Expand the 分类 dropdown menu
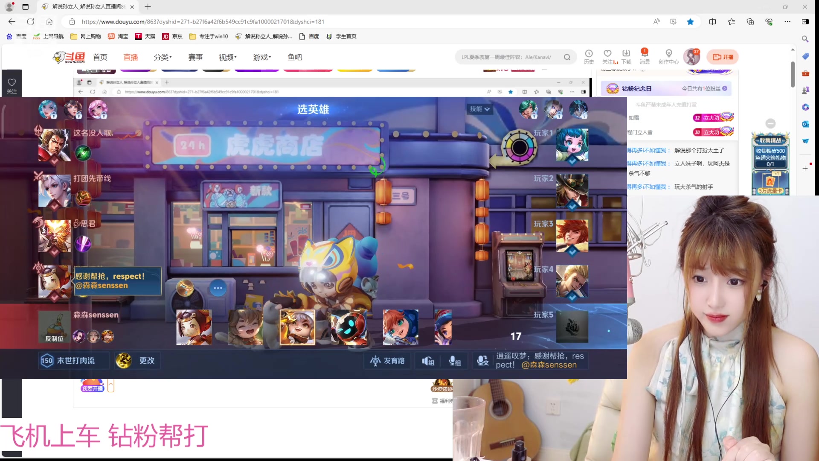Viewport: 819px width, 461px height. [x=163, y=57]
